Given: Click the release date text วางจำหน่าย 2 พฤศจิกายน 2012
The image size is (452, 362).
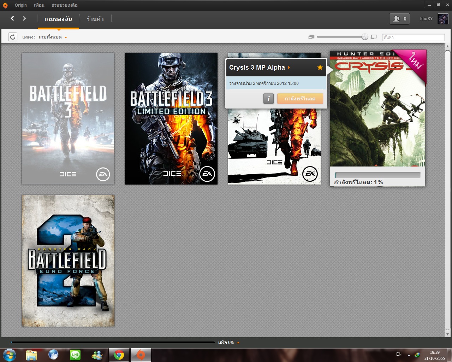Looking at the screenshot, I should point(264,83).
